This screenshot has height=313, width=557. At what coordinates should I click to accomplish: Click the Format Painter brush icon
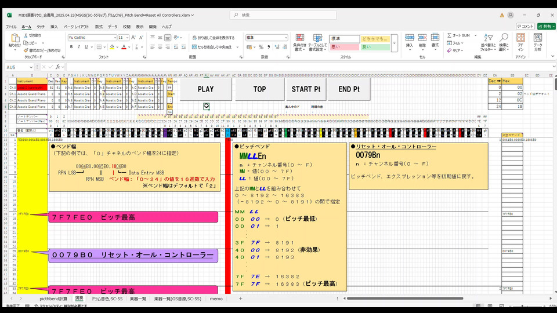click(27, 50)
